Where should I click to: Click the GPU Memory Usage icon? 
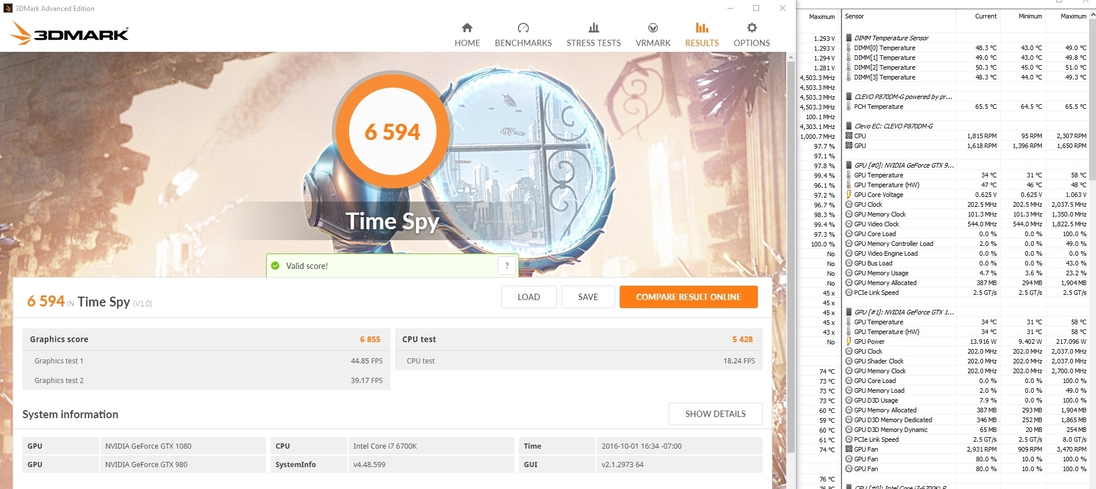tap(849, 273)
